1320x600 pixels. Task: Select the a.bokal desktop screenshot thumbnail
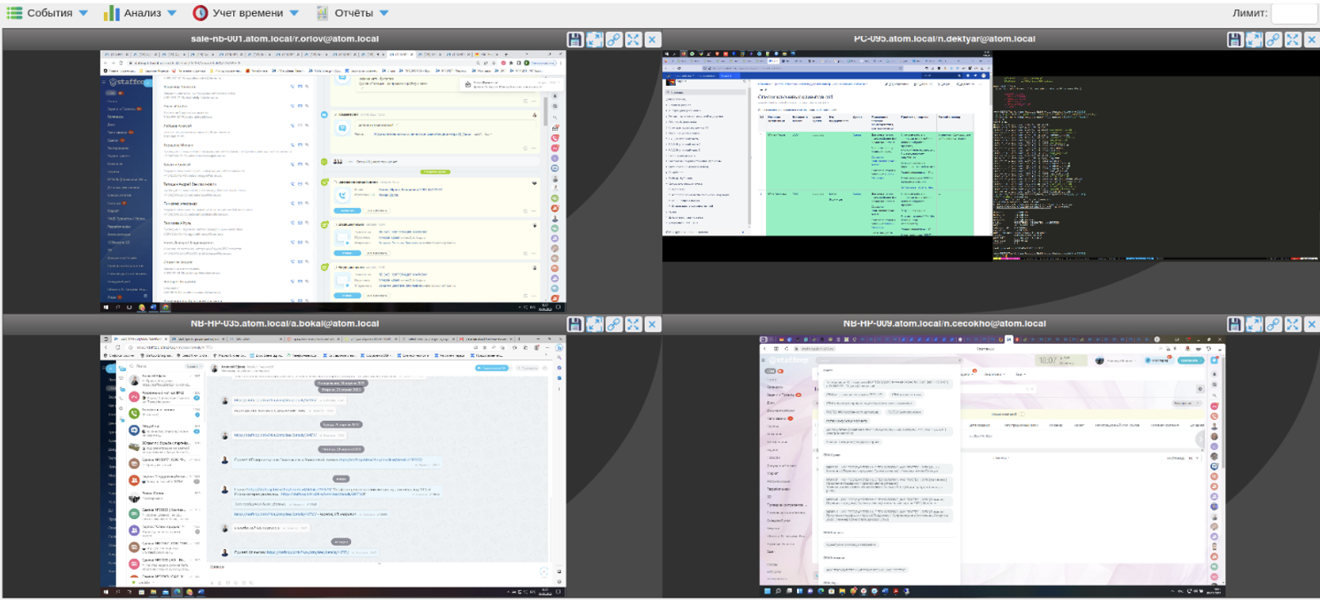pos(333,466)
